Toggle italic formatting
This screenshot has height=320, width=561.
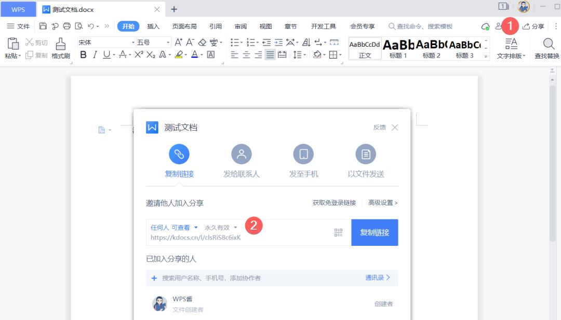point(95,55)
